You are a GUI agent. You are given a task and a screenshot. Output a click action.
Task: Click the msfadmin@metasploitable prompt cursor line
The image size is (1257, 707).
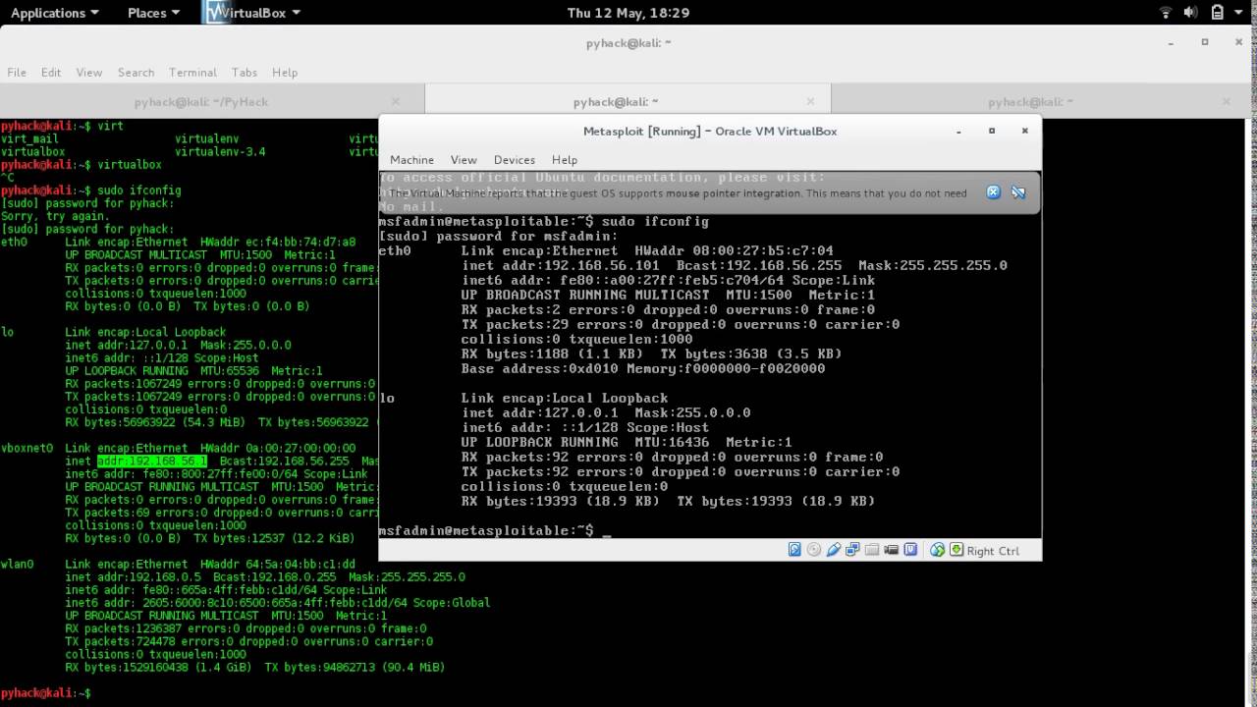495,530
